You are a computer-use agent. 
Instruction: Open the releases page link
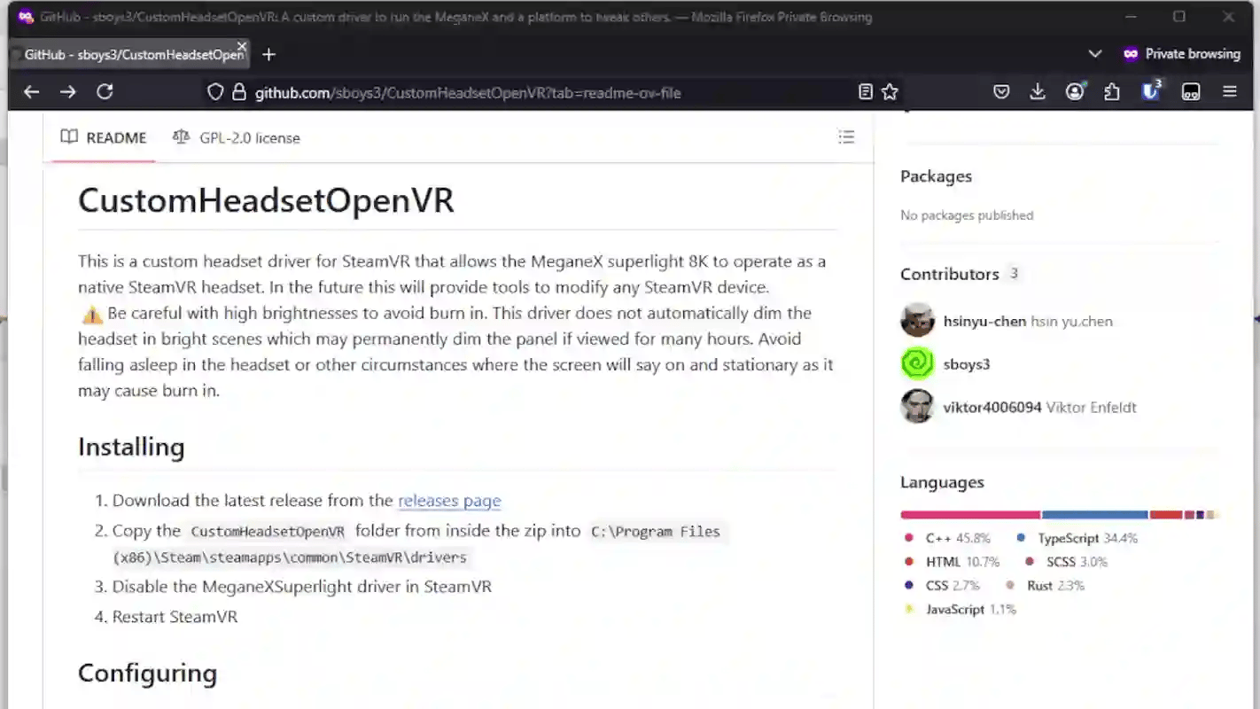coord(449,501)
